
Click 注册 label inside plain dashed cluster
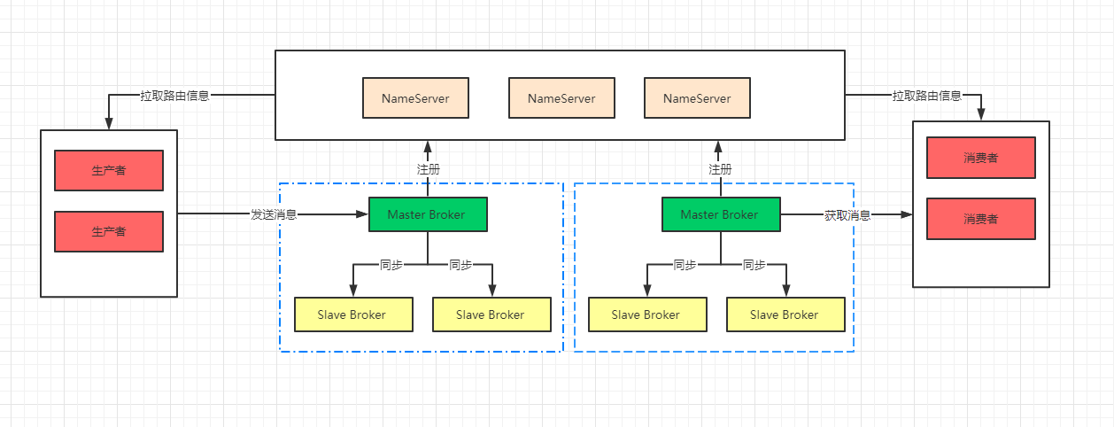point(720,168)
